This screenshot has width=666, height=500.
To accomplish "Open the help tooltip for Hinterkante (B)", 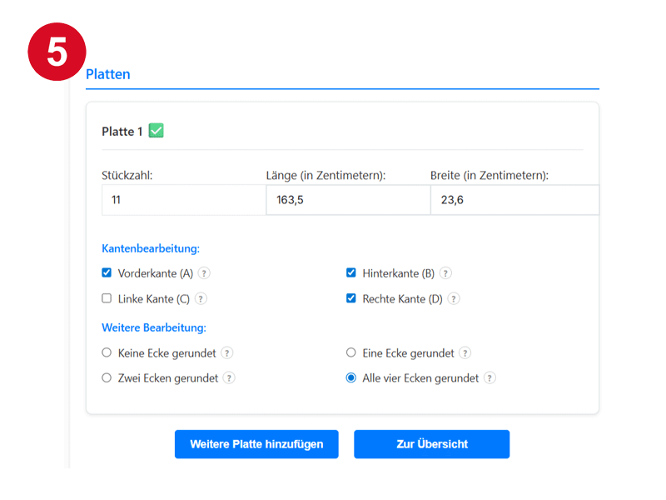I will tap(445, 272).
